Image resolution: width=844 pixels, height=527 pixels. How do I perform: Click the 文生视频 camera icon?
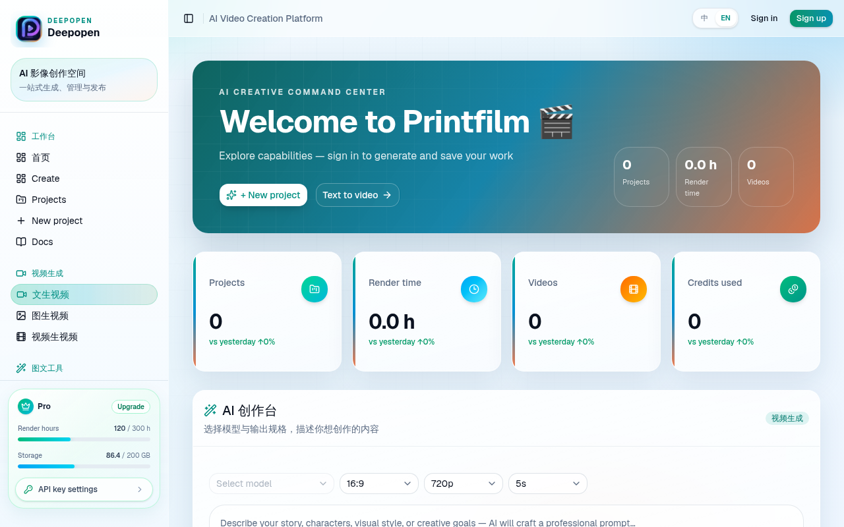22,294
